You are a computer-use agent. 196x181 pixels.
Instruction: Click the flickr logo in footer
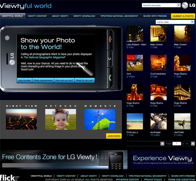(x=9, y=177)
